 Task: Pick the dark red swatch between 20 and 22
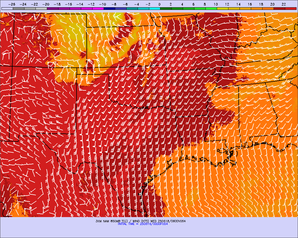click(x=279, y=8)
